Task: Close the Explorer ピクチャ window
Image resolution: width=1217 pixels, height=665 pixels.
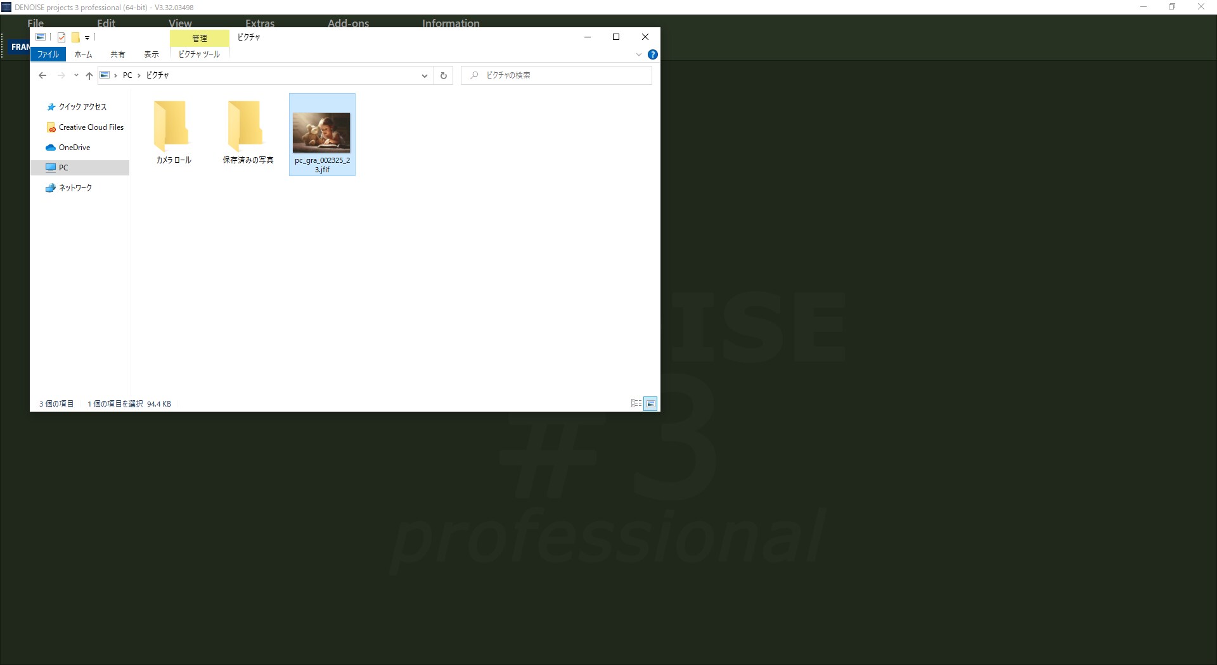Action: 645,37
